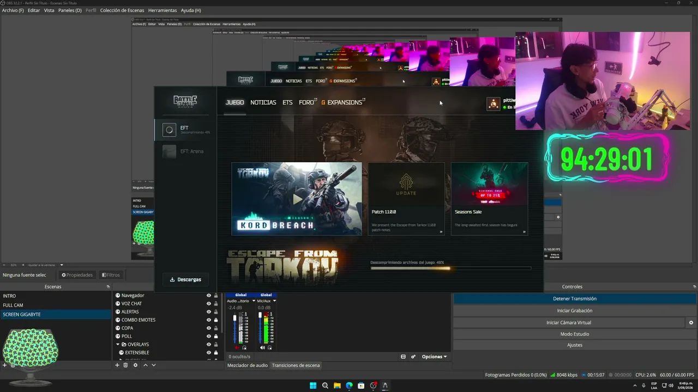Open the Opciones dropdown in audio mixer
Screen dimensions: 698x392
(435, 357)
